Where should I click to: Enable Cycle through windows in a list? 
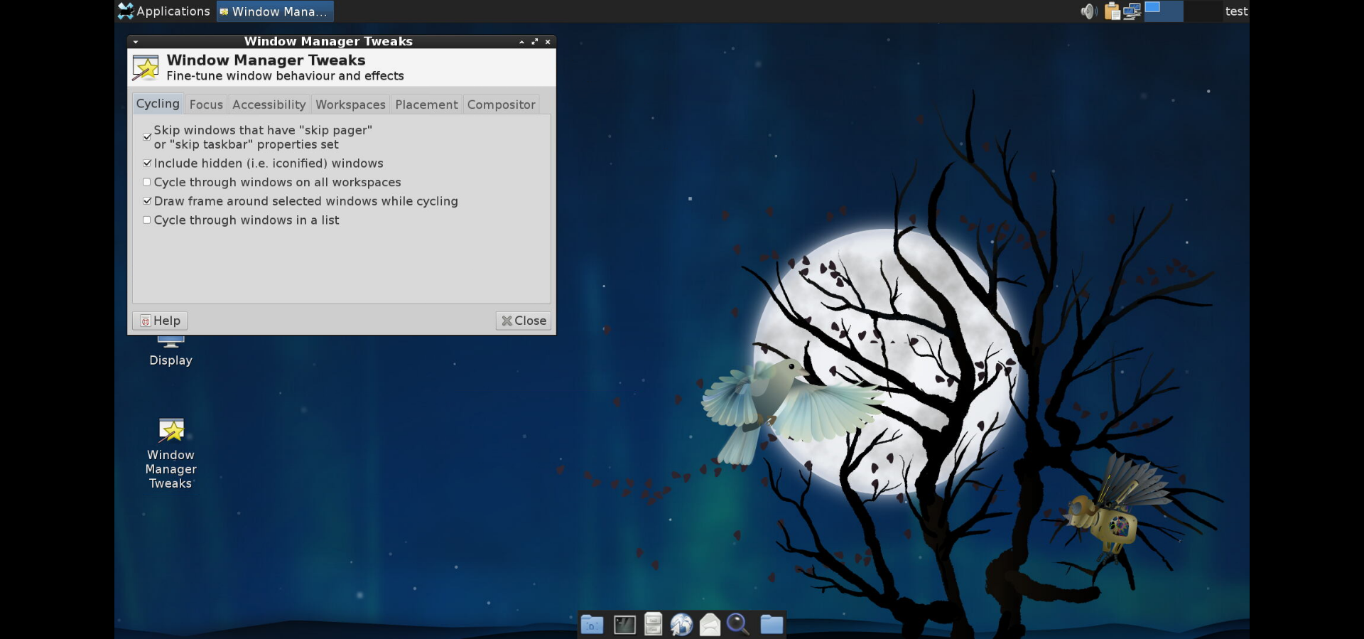point(147,220)
